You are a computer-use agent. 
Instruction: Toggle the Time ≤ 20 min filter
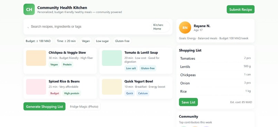pos(66,41)
